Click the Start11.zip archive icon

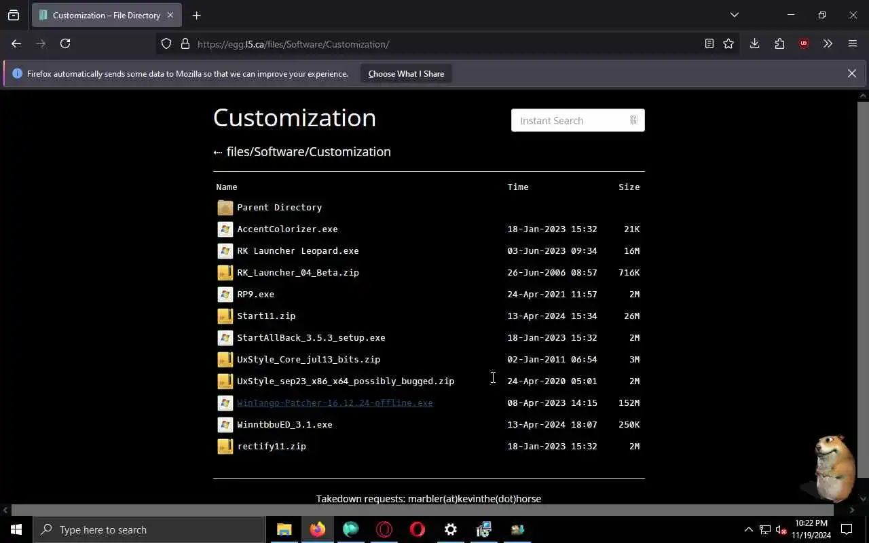click(x=225, y=316)
